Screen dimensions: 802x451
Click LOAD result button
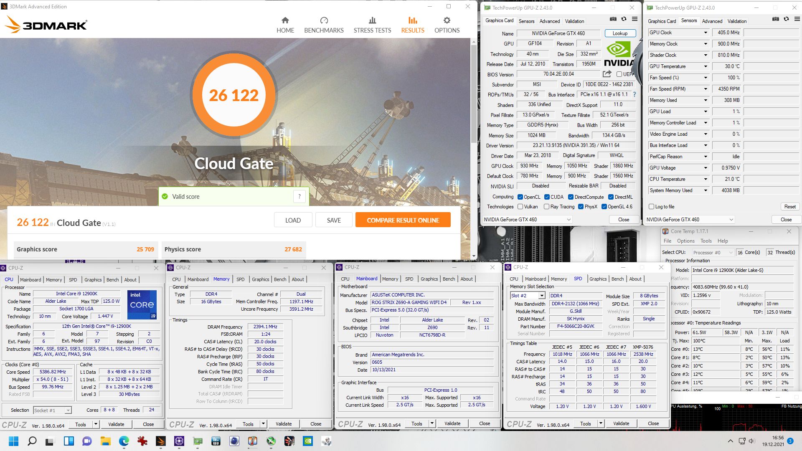tap(293, 220)
